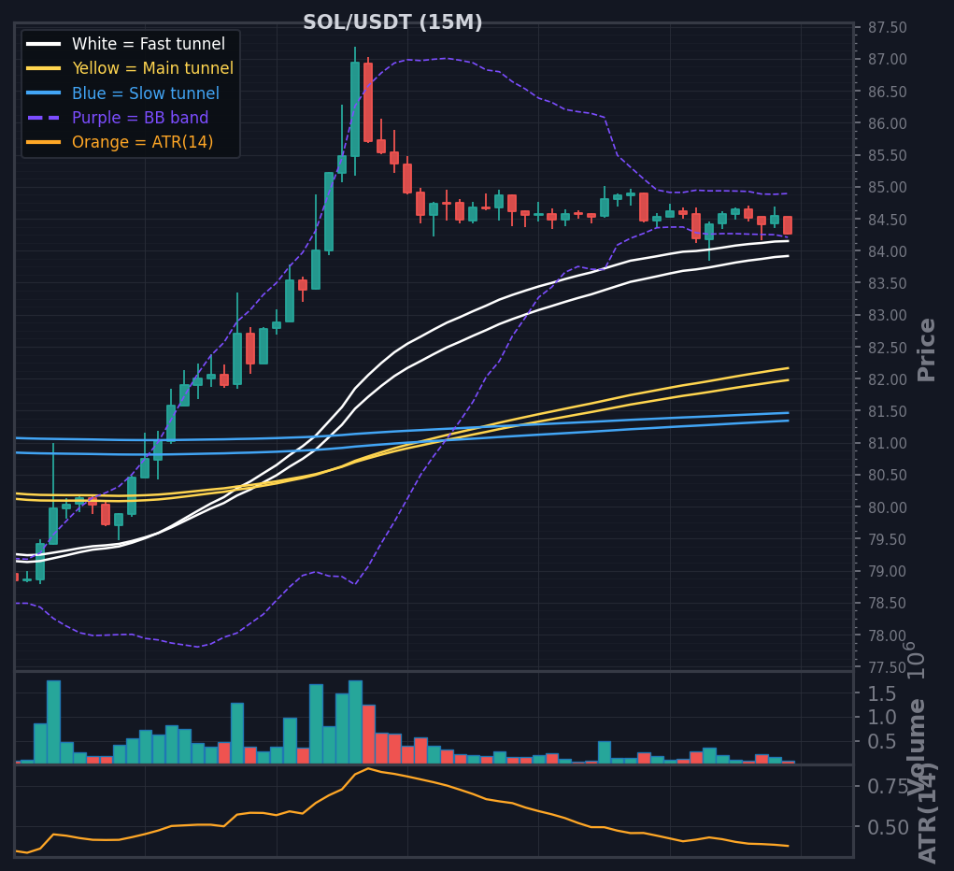
Task: Click the tallest green candle at the price peak
Action: click(x=355, y=109)
